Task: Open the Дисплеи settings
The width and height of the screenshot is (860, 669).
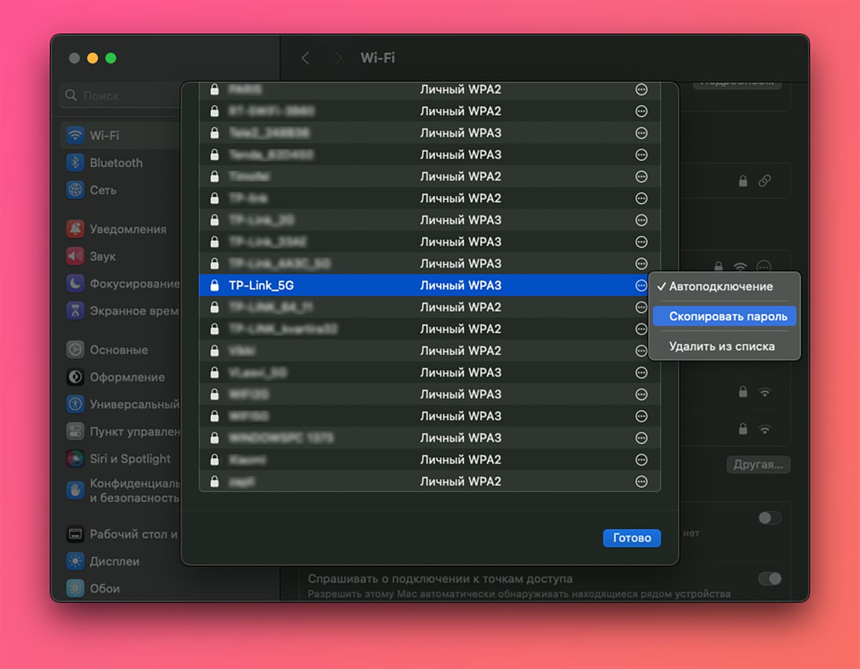Action: point(114,561)
